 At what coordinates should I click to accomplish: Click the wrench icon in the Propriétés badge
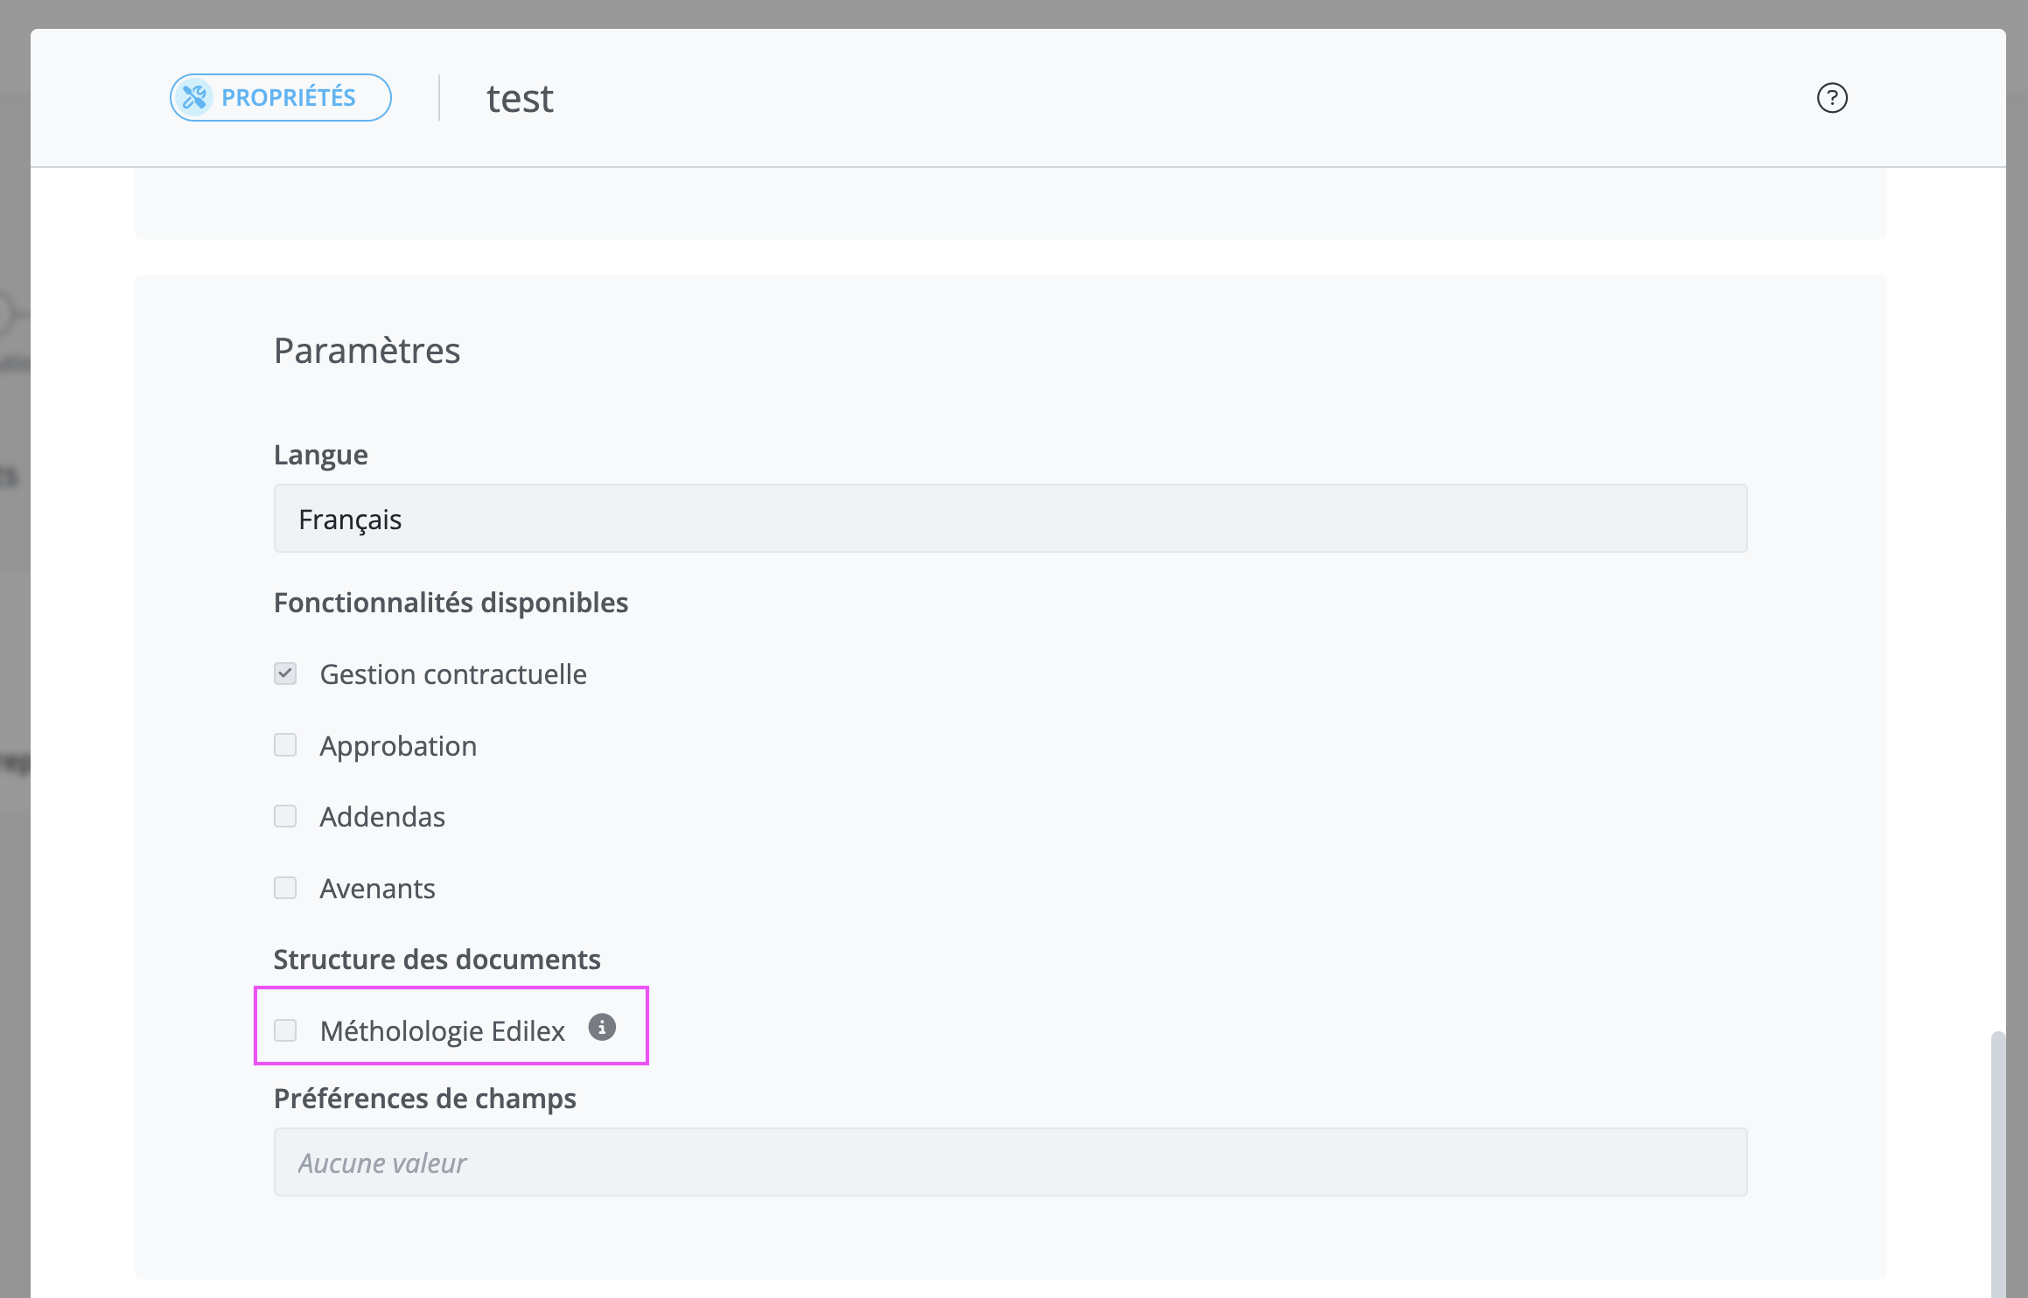coord(194,97)
